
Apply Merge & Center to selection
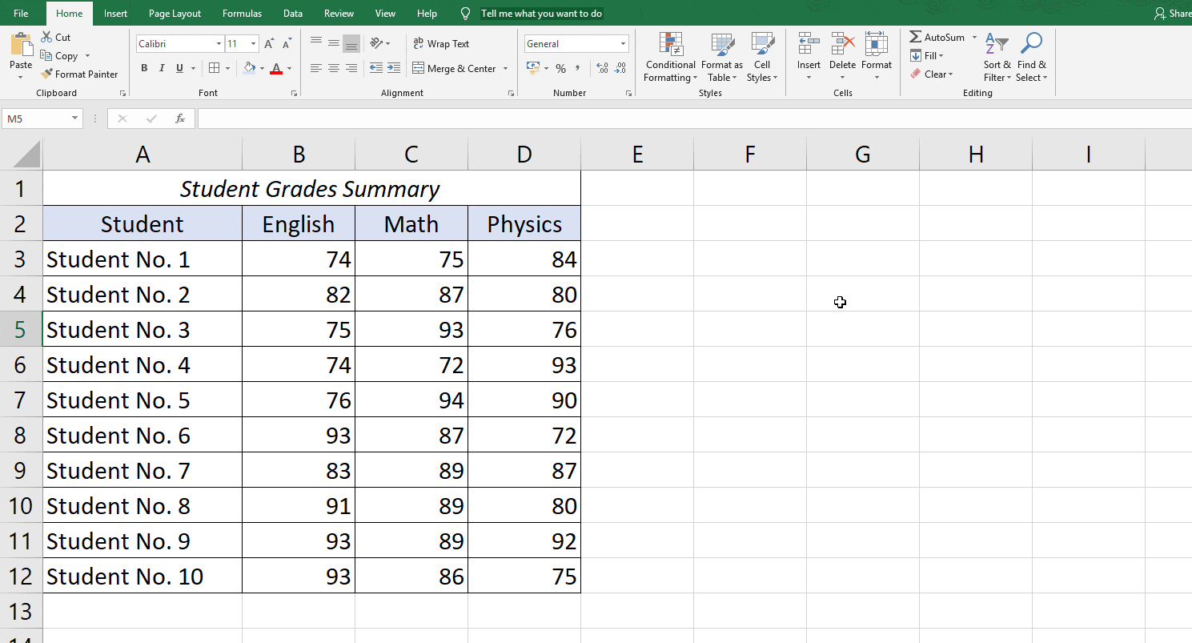455,69
